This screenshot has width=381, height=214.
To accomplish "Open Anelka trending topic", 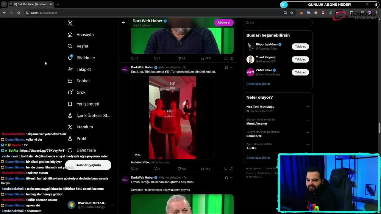I will [x=251, y=148].
